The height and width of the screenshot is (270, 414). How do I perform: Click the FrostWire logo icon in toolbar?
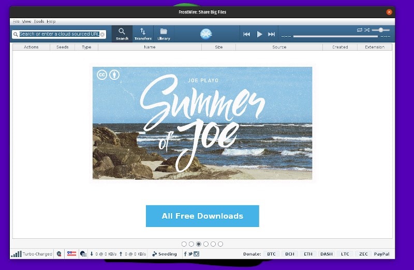(206, 34)
